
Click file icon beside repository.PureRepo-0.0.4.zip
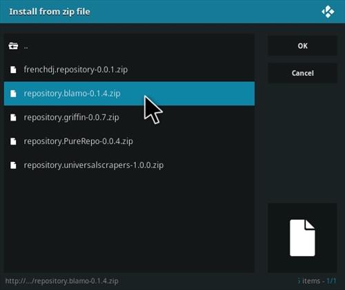[x=13, y=141]
